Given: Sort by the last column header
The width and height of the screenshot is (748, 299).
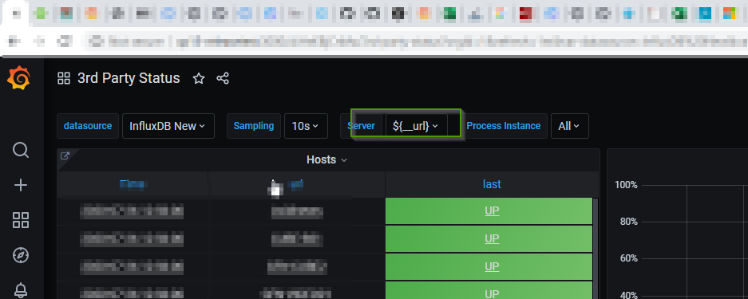Looking at the screenshot, I should [492, 184].
